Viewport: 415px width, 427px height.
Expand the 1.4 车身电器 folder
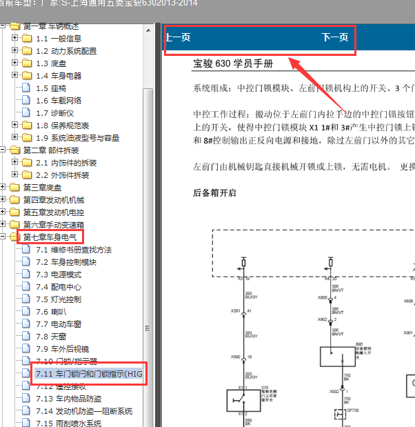pos(15,75)
